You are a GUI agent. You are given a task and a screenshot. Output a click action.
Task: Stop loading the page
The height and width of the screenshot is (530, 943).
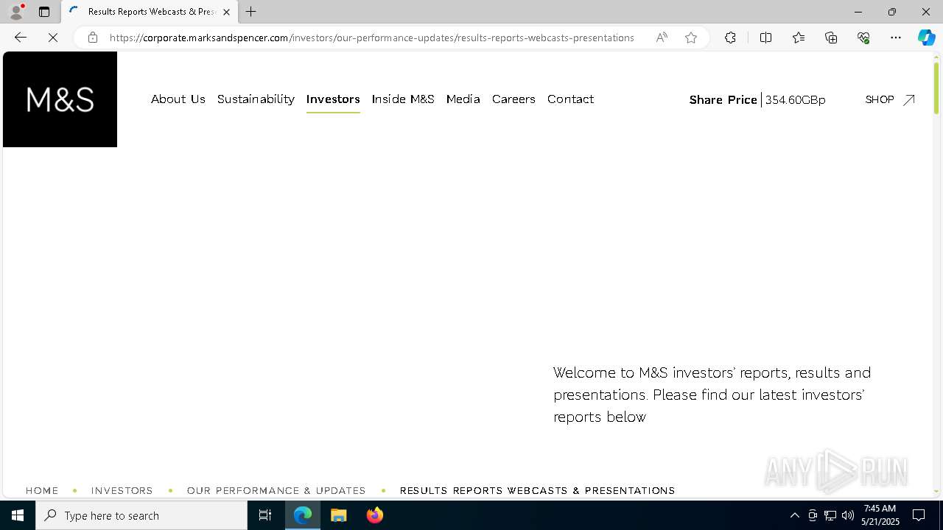tap(53, 38)
